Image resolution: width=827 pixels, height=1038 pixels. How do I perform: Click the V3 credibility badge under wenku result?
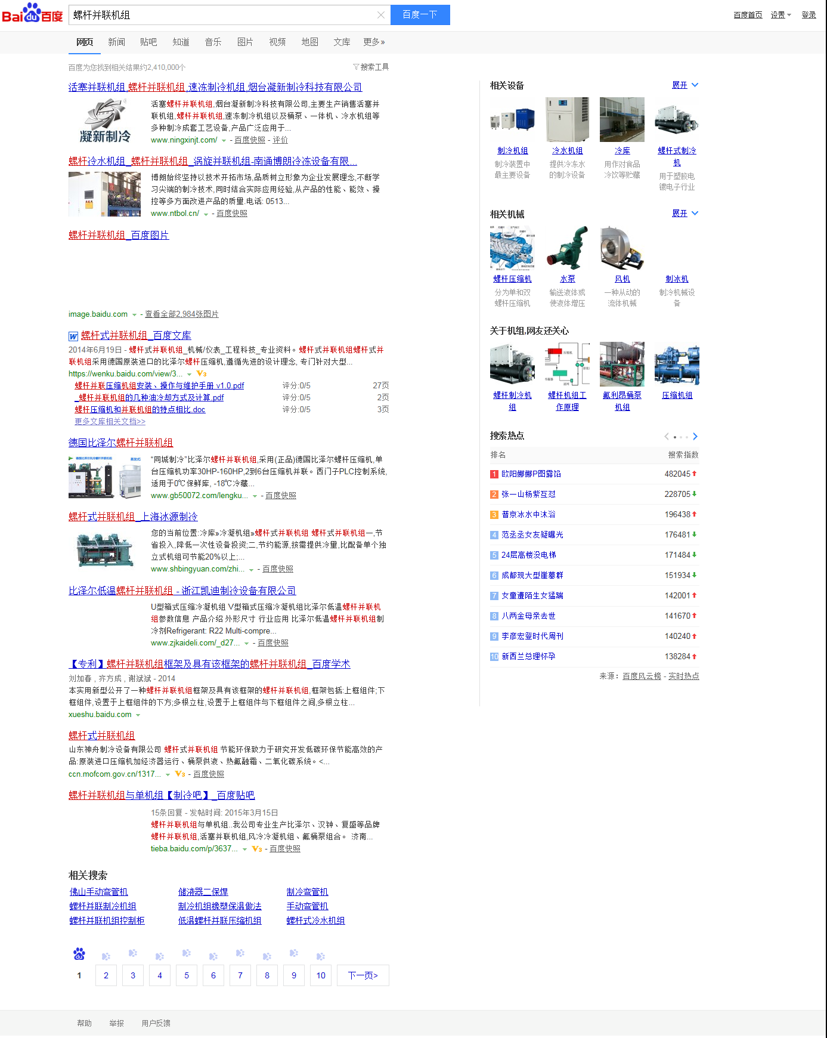(x=202, y=374)
